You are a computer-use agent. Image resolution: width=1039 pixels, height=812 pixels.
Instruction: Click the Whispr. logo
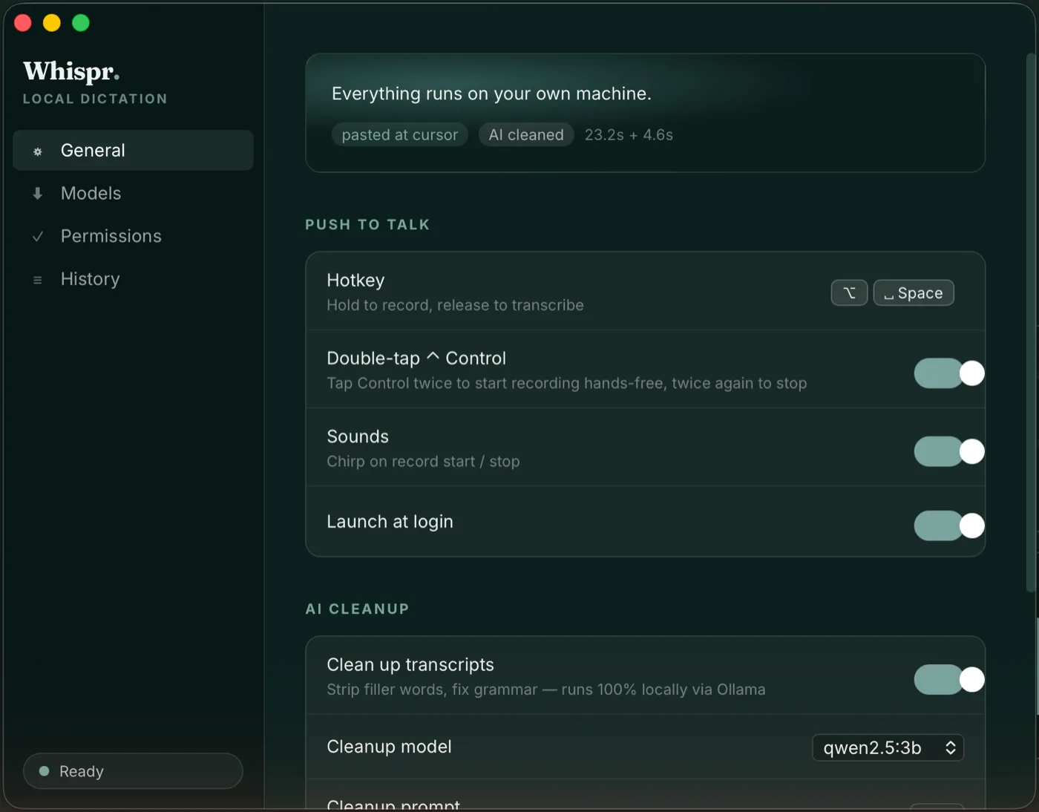(71, 71)
